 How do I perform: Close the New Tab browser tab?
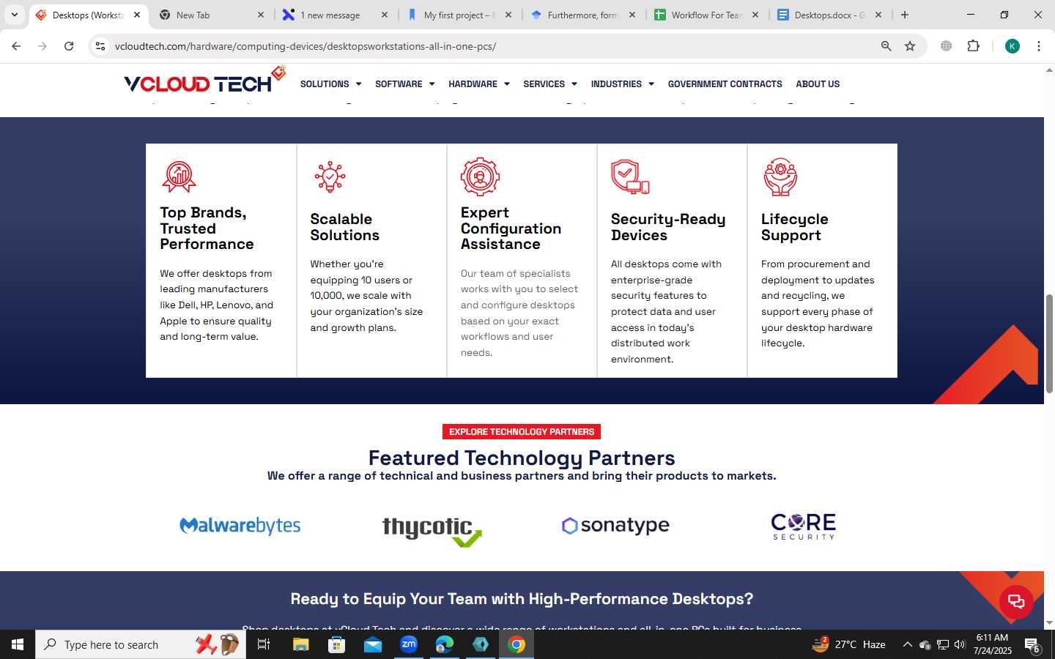tap(261, 15)
